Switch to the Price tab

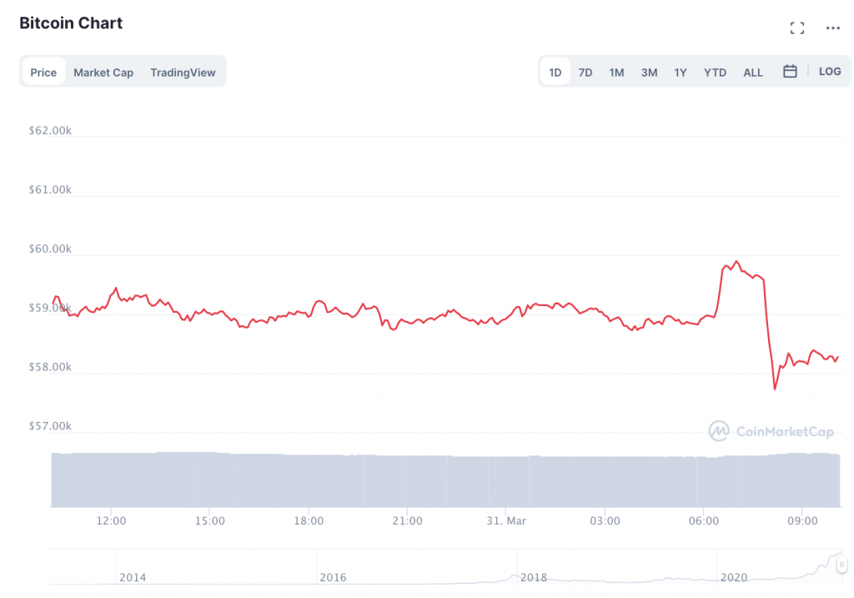click(43, 73)
